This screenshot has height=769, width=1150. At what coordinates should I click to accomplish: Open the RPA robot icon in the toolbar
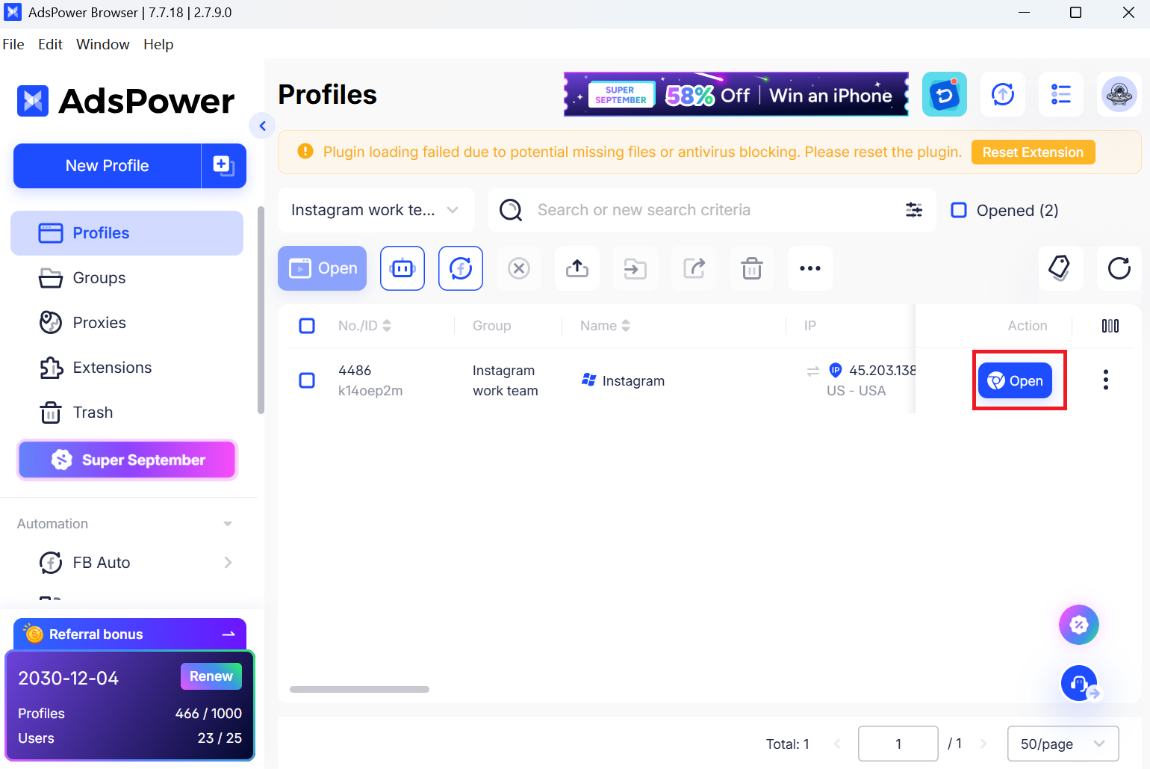(x=402, y=268)
